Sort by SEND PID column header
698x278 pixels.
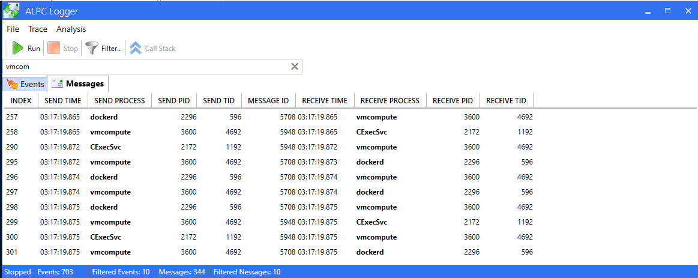[x=174, y=101]
